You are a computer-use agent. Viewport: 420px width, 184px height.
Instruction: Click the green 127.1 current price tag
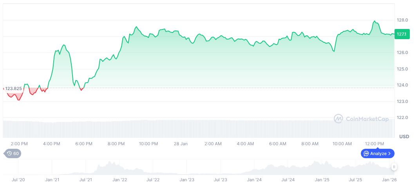(401, 34)
